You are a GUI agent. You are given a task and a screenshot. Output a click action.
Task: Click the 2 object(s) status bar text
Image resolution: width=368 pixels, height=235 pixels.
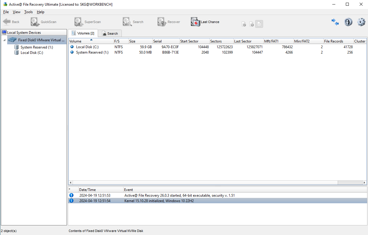tap(9, 231)
